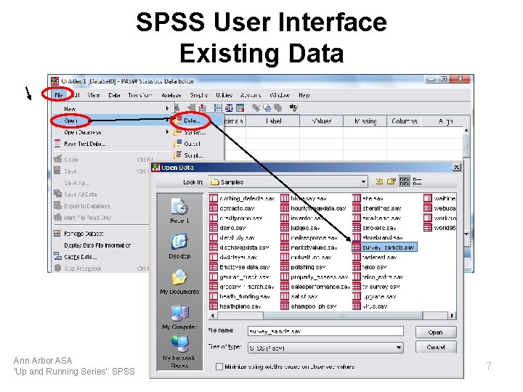This screenshot has width=523, height=392.
Task: Click the contacts.sav file icon
Action: click(x=214, y=208)
